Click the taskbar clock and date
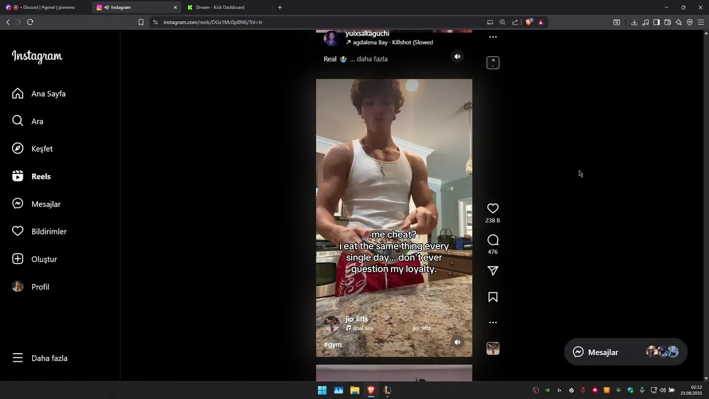Viewport: 709px width, 399px height. pyautogui.click(x=691, y=390)
